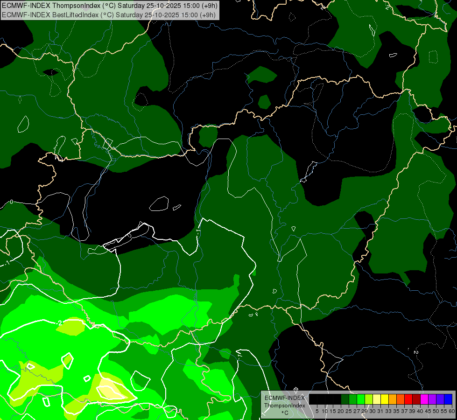457x420 pixels.
Task: Click the bright green 27–29 legend swatch
Action: click(x=361, y=399)
